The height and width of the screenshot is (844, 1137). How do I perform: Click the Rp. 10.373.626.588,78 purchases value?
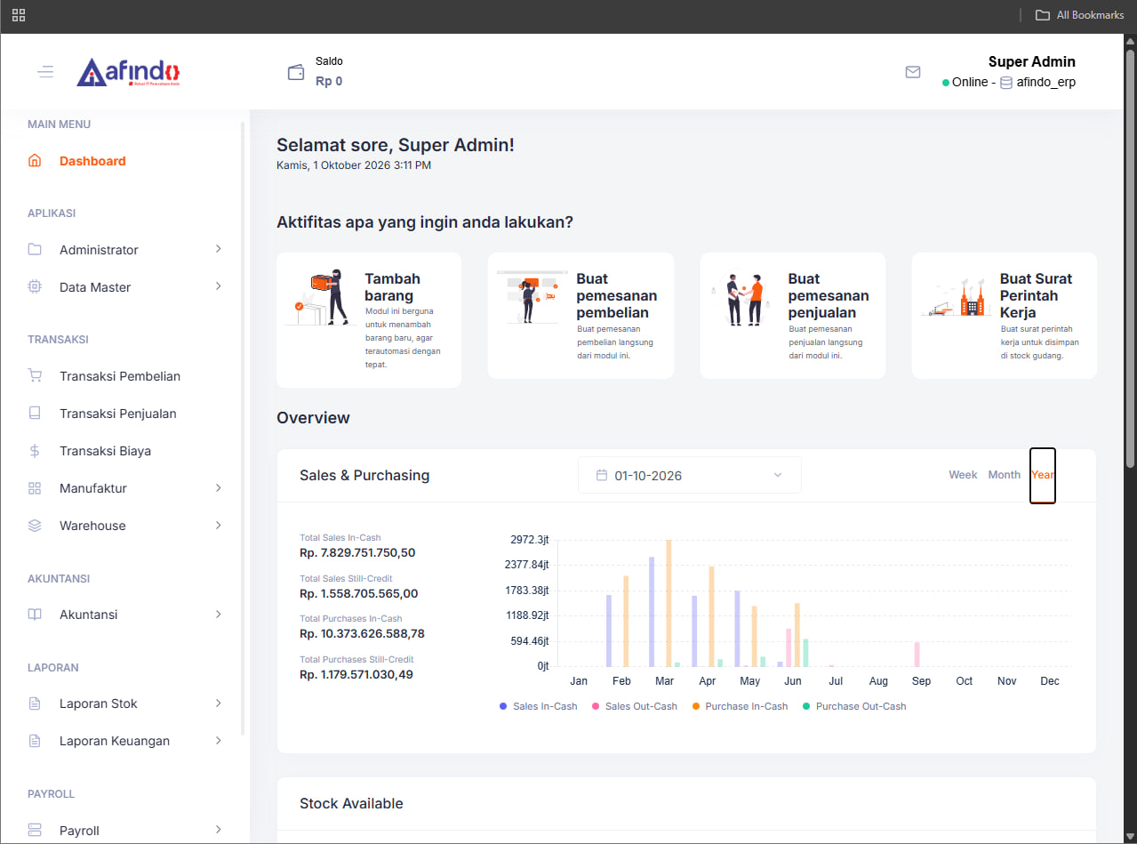[362, 633]
